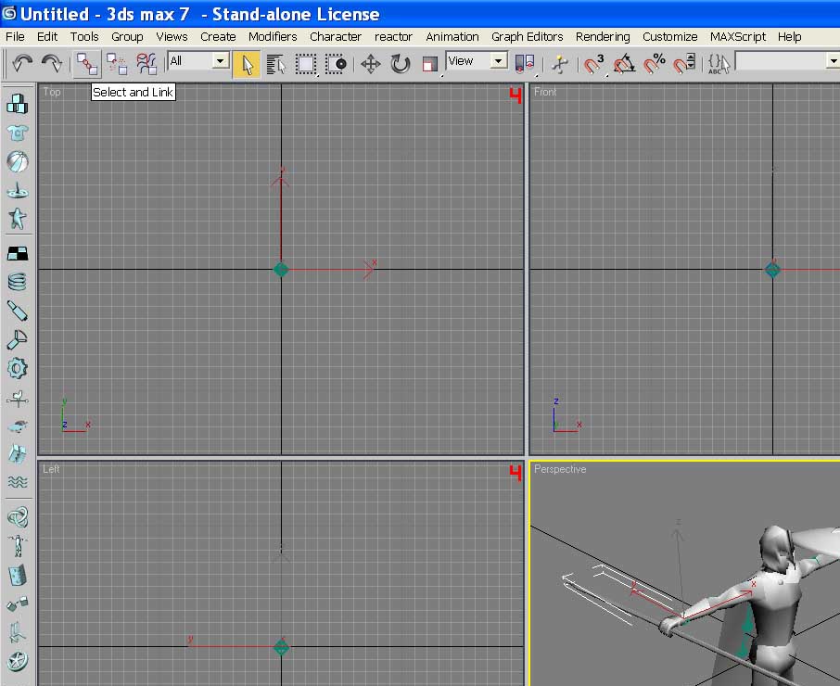
Task: Toggle Window/Crossing selection mode
Action: coord(336,64)
